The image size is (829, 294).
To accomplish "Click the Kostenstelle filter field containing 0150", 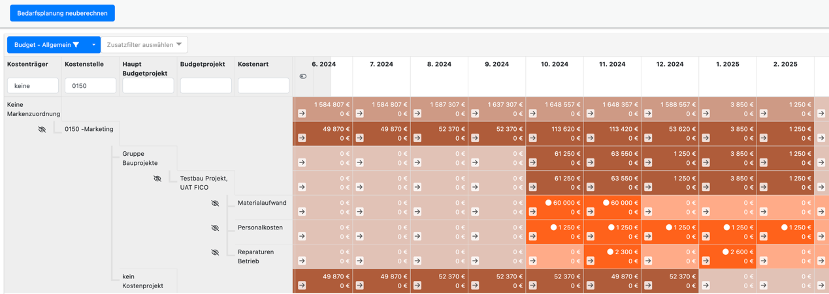I will pyautogui.click(x=90, y=86).
